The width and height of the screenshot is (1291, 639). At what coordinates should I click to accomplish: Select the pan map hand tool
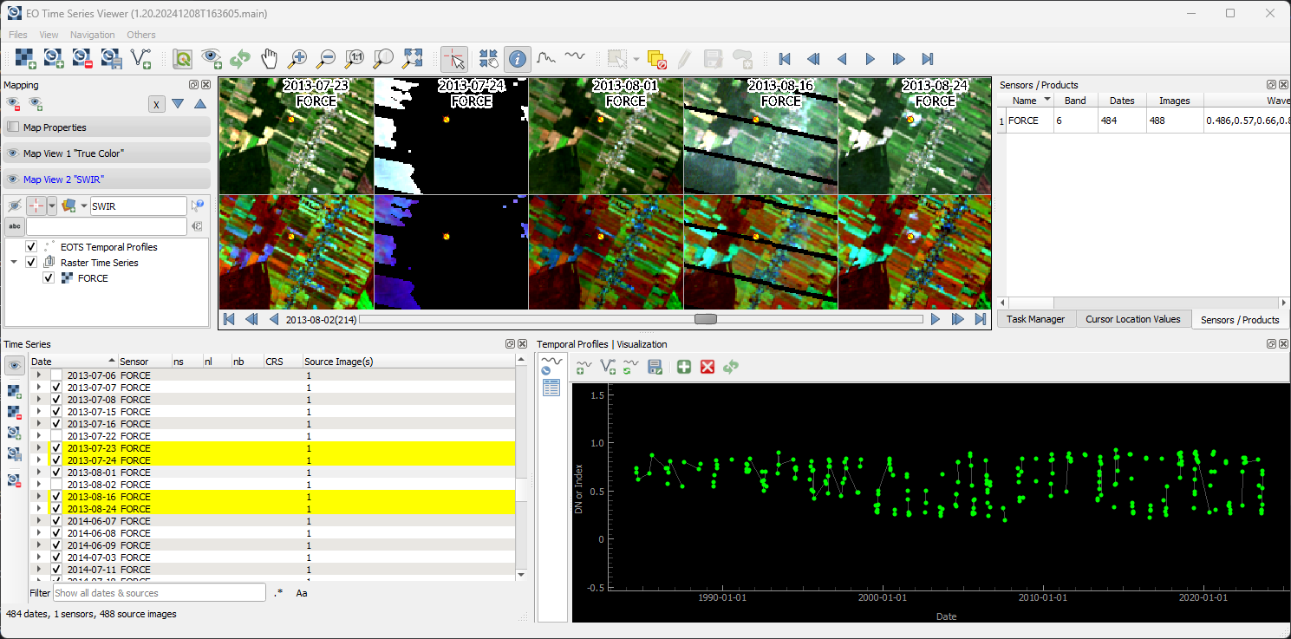tap(270, 59)
